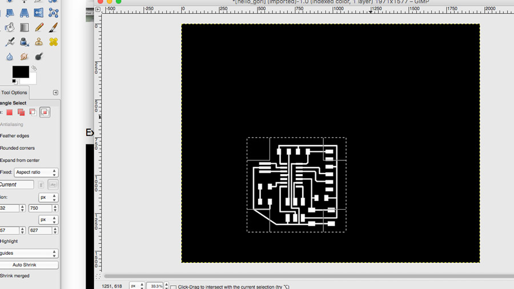Select the Perspective tool
The image size is (514, 289).
point(24,13)
